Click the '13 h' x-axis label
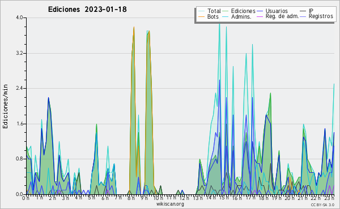This screenshot has width=340, height=209. point(198,198)
